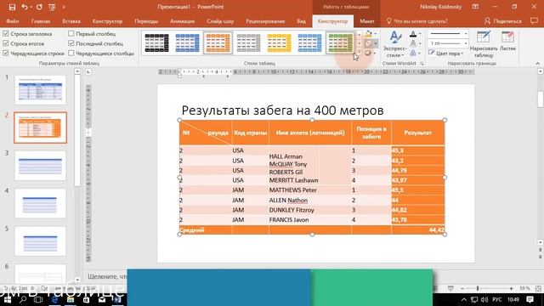Apply the green table style swatch

click(x=340, y=43)
